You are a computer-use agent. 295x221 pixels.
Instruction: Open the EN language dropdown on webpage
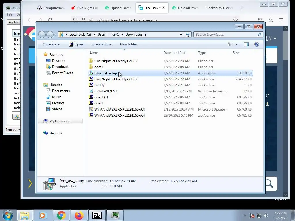click(271, 38)
